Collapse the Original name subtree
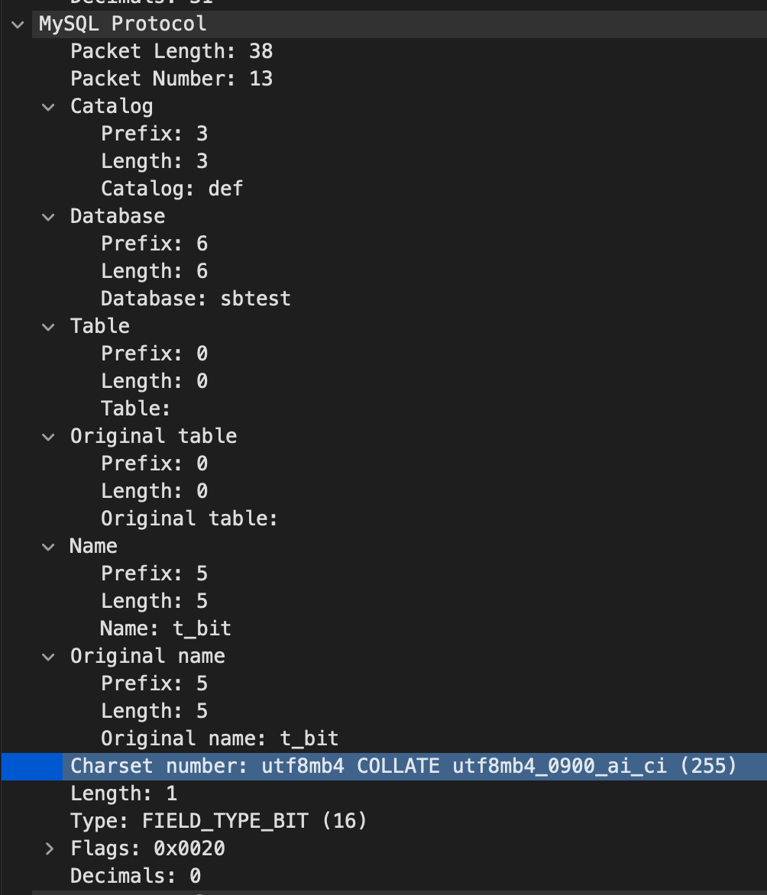Screen dimensions: 767x895 pyautogui.click(x=48, y=656)
